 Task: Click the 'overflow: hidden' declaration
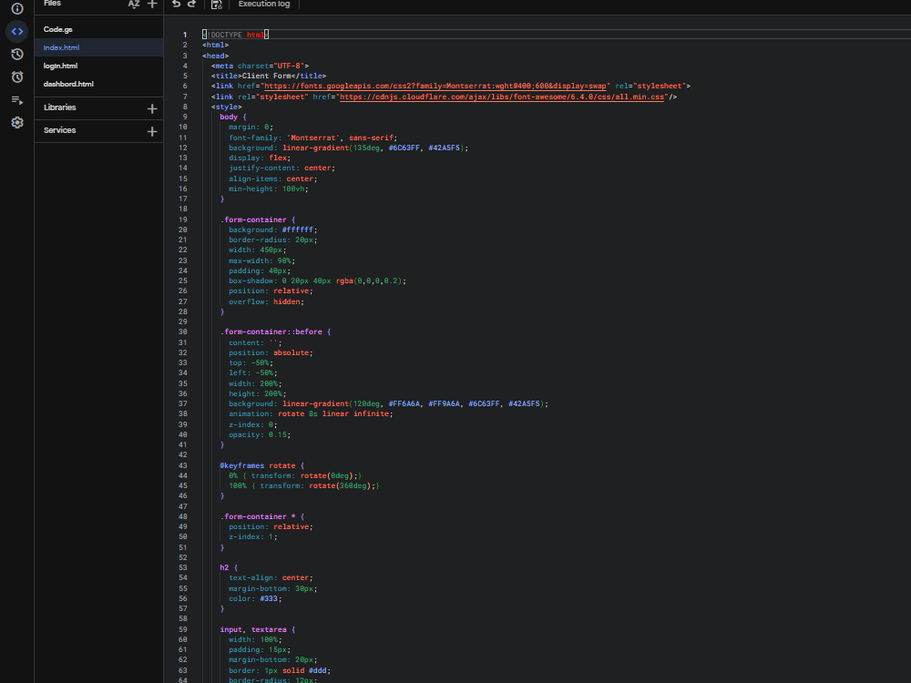(266, 301)
